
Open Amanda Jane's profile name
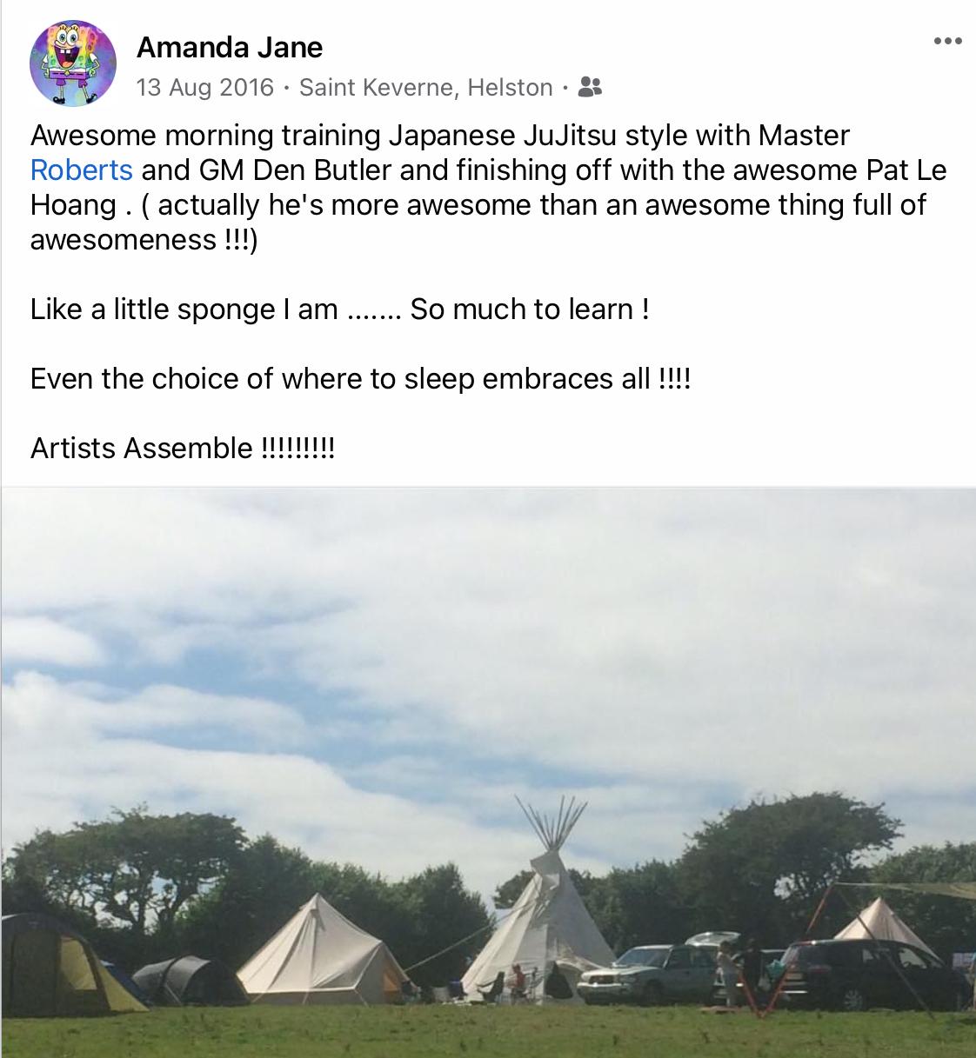[230, 47]
